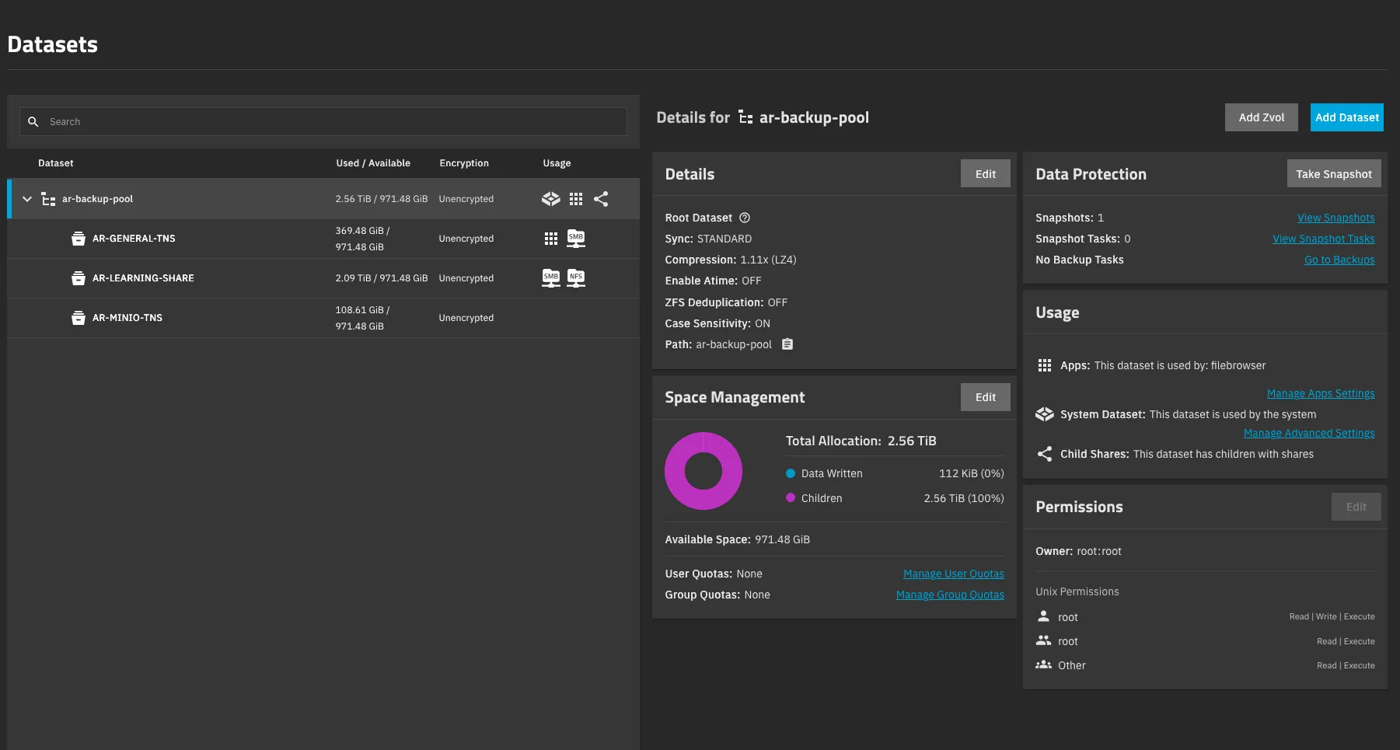Click the Root Dataset help icon
Screen dimensions: 1400x750
click(x=744, y=218)
